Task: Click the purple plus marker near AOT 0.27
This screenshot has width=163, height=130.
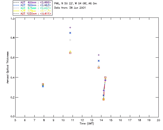Action: click(104, 91)
